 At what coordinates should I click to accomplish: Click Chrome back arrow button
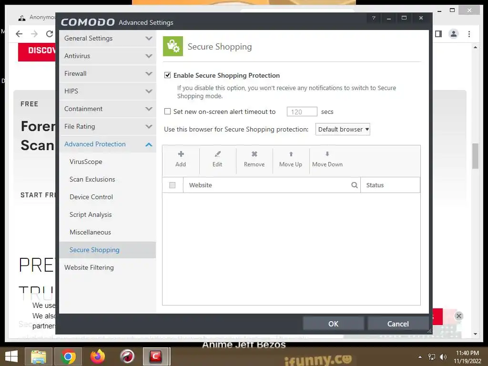pos(19,34)
